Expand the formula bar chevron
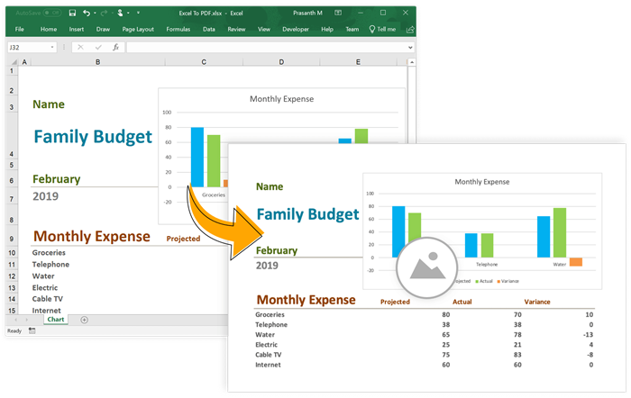Viewport: 631px width, 398px height. [x=410, y=47]
